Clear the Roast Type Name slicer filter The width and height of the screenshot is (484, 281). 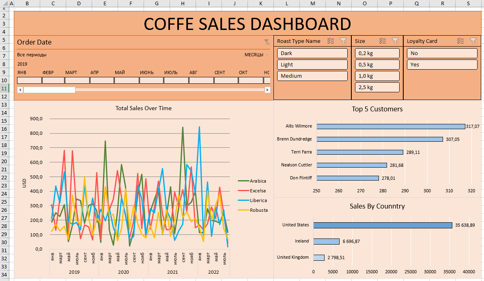(343, 41)
